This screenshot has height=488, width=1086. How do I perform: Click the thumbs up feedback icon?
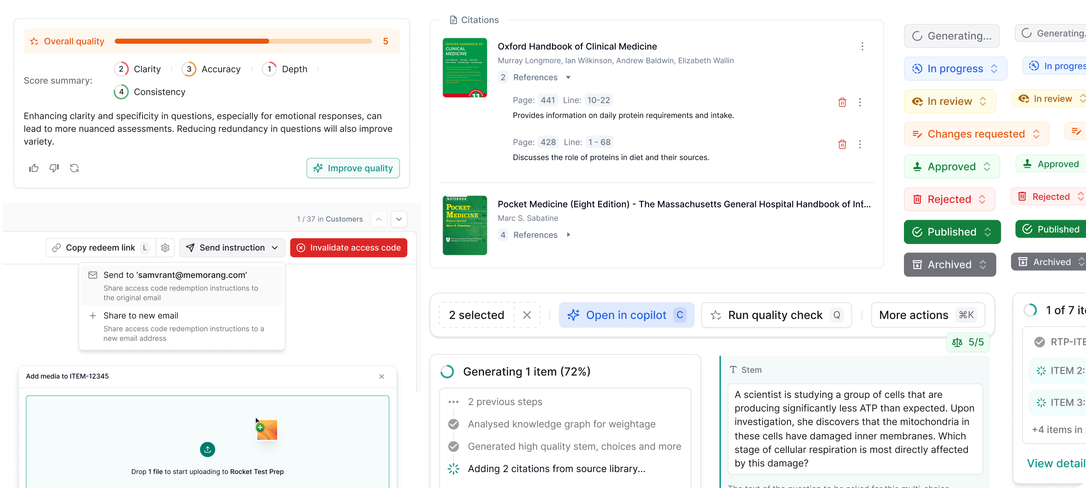34,168
